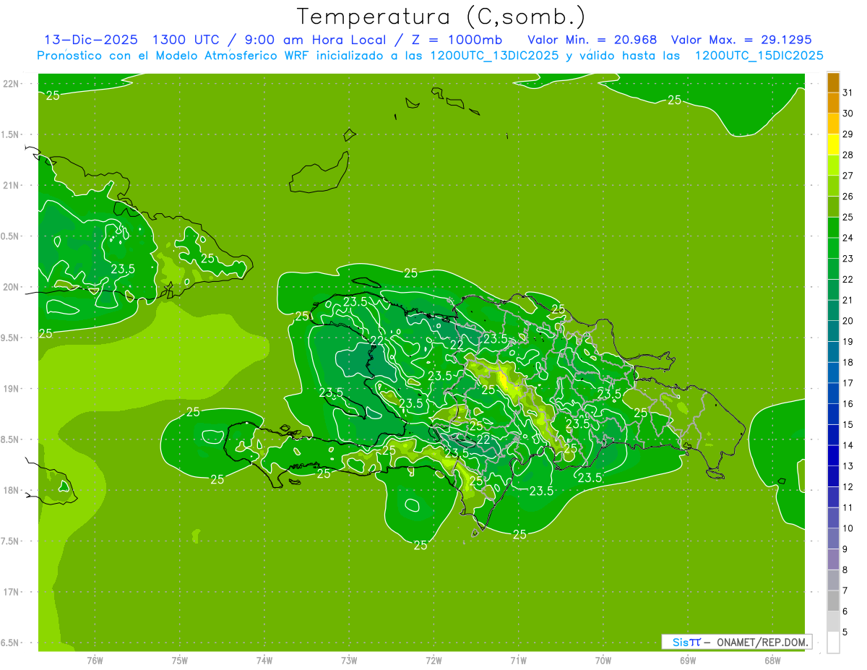Click the 76W longitude axis label

(x=95, y=660)
